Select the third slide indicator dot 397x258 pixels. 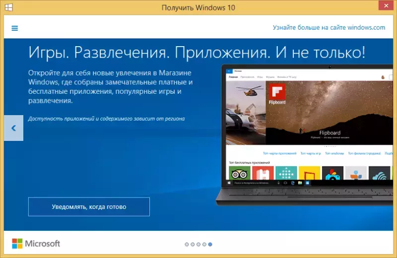(198, 244)
